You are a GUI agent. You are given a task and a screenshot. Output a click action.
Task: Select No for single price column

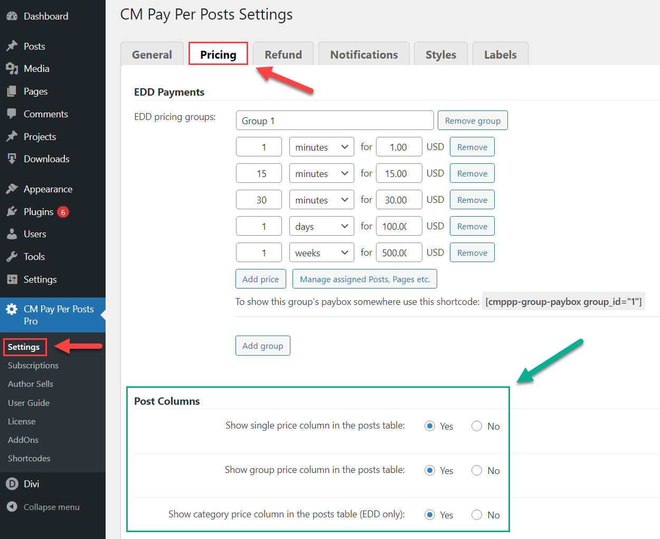pyautogui.click(x=477, y=426)
